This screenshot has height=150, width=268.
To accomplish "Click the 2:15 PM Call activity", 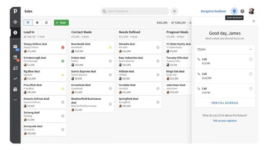I will [x=225, y=91].
